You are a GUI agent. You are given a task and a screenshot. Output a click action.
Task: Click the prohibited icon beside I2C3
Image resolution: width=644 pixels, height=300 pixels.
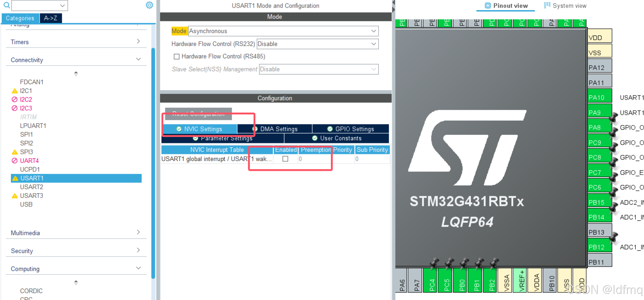point(14,108)
